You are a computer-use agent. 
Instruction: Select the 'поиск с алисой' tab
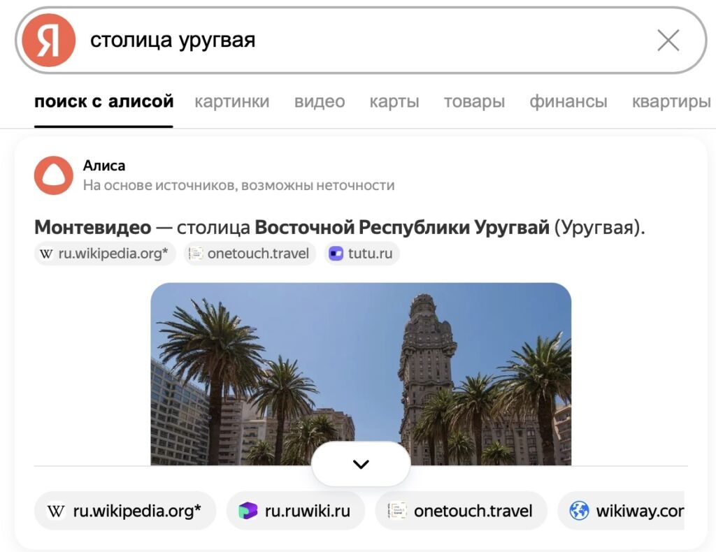click(103, 101)
